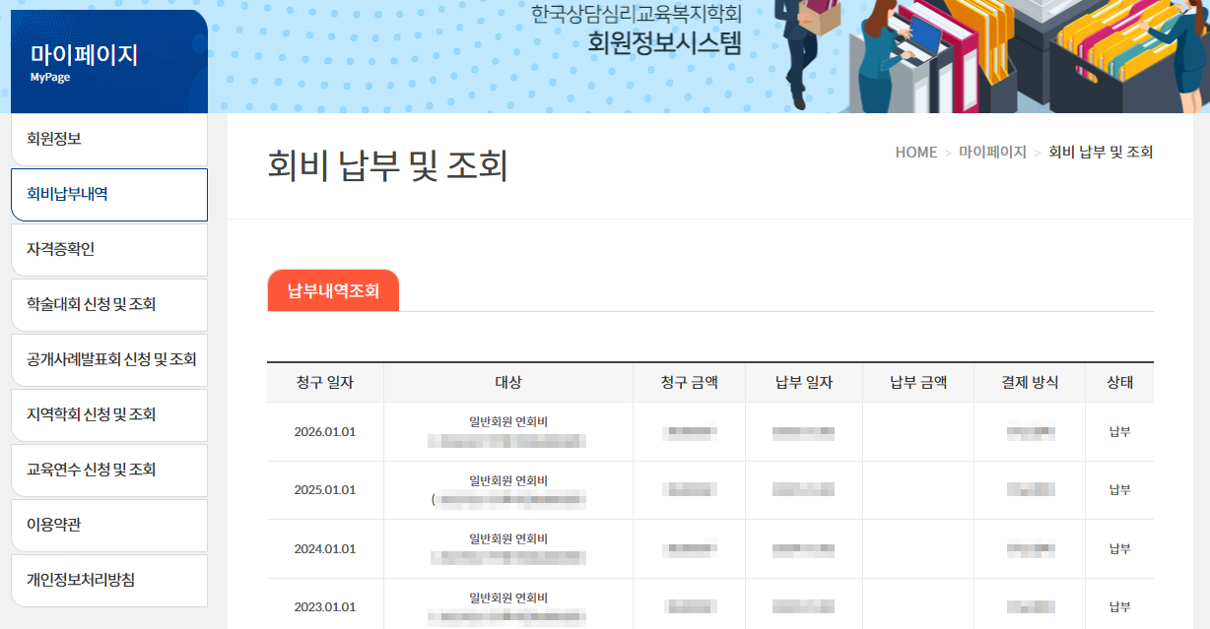This screenshot has width=1210, height=629.
Task: Switch to the 납부내역조회 tab
Action: pos(333,291)
